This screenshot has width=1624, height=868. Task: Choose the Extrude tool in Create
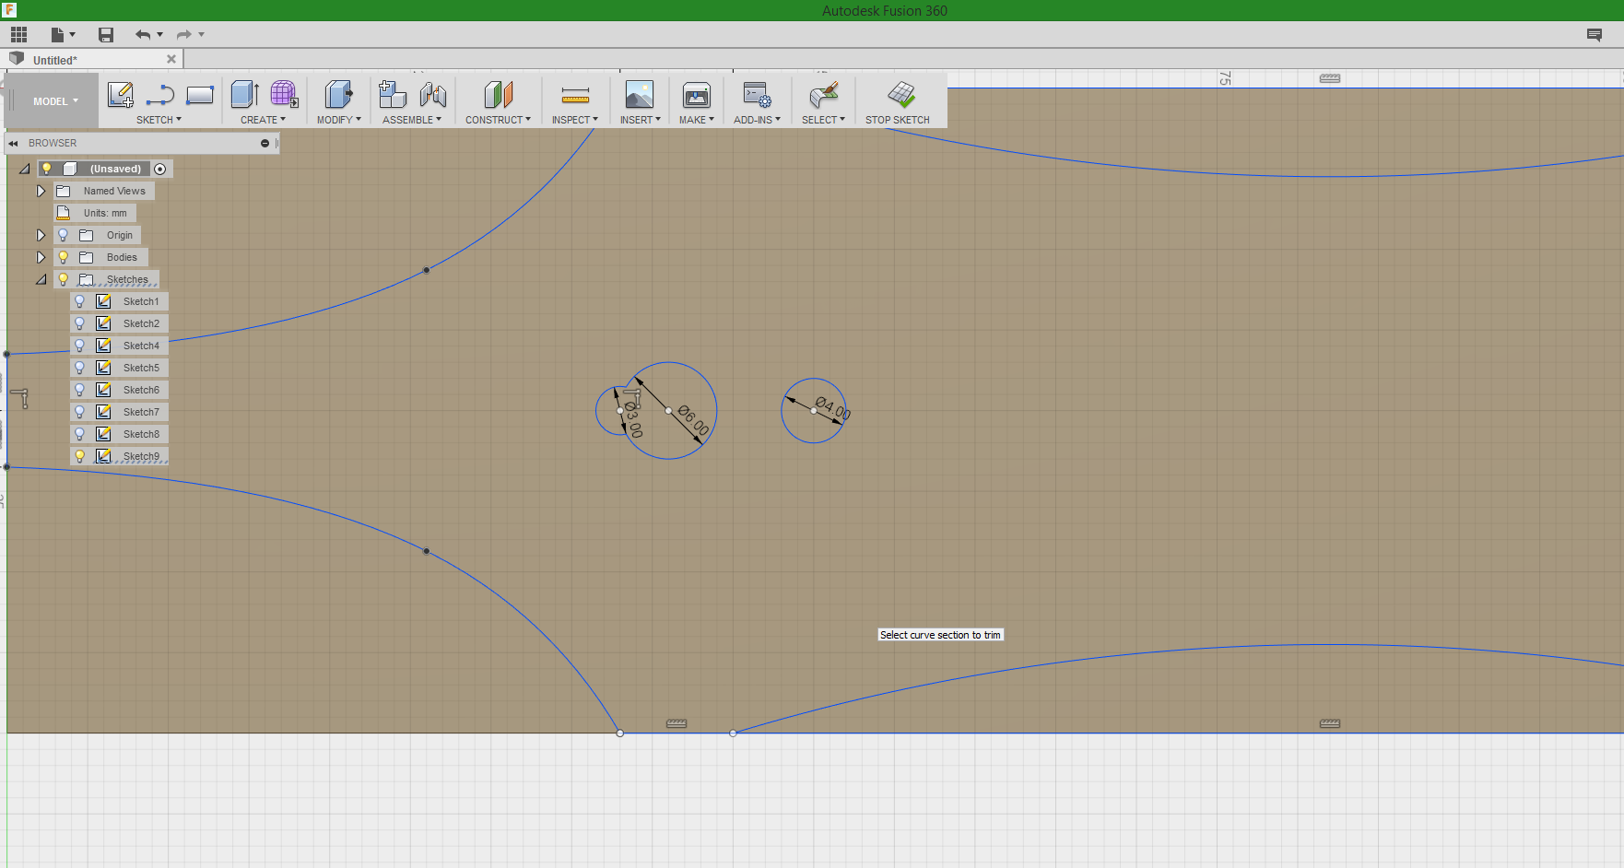(244, 94)
